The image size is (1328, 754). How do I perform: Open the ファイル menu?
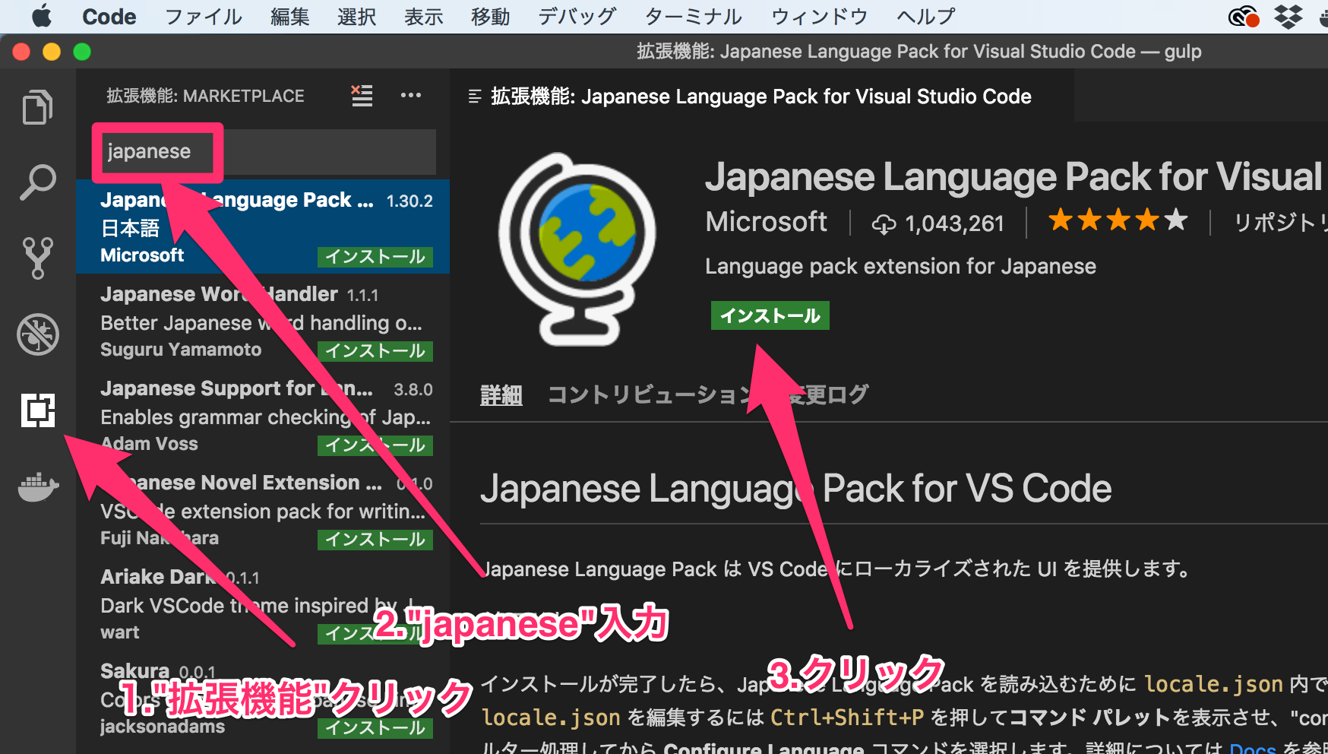(204, 16)
